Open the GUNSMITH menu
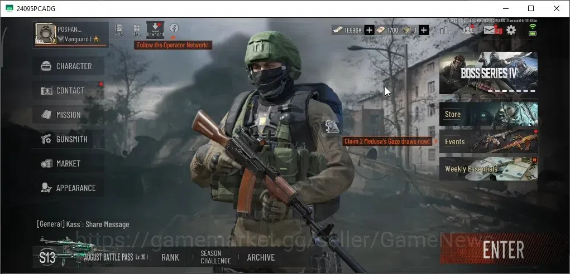570x274 pixels. point(69,139)
